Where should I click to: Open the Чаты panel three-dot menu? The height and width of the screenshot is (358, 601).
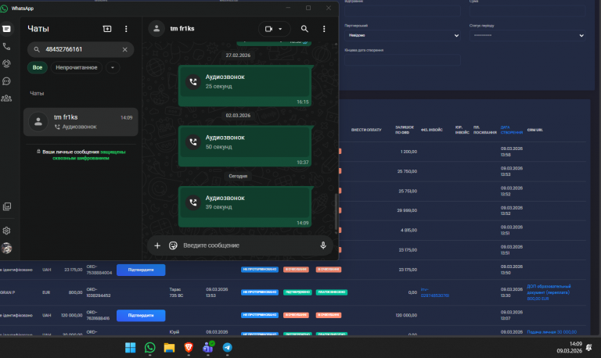[x=126, y=29]
